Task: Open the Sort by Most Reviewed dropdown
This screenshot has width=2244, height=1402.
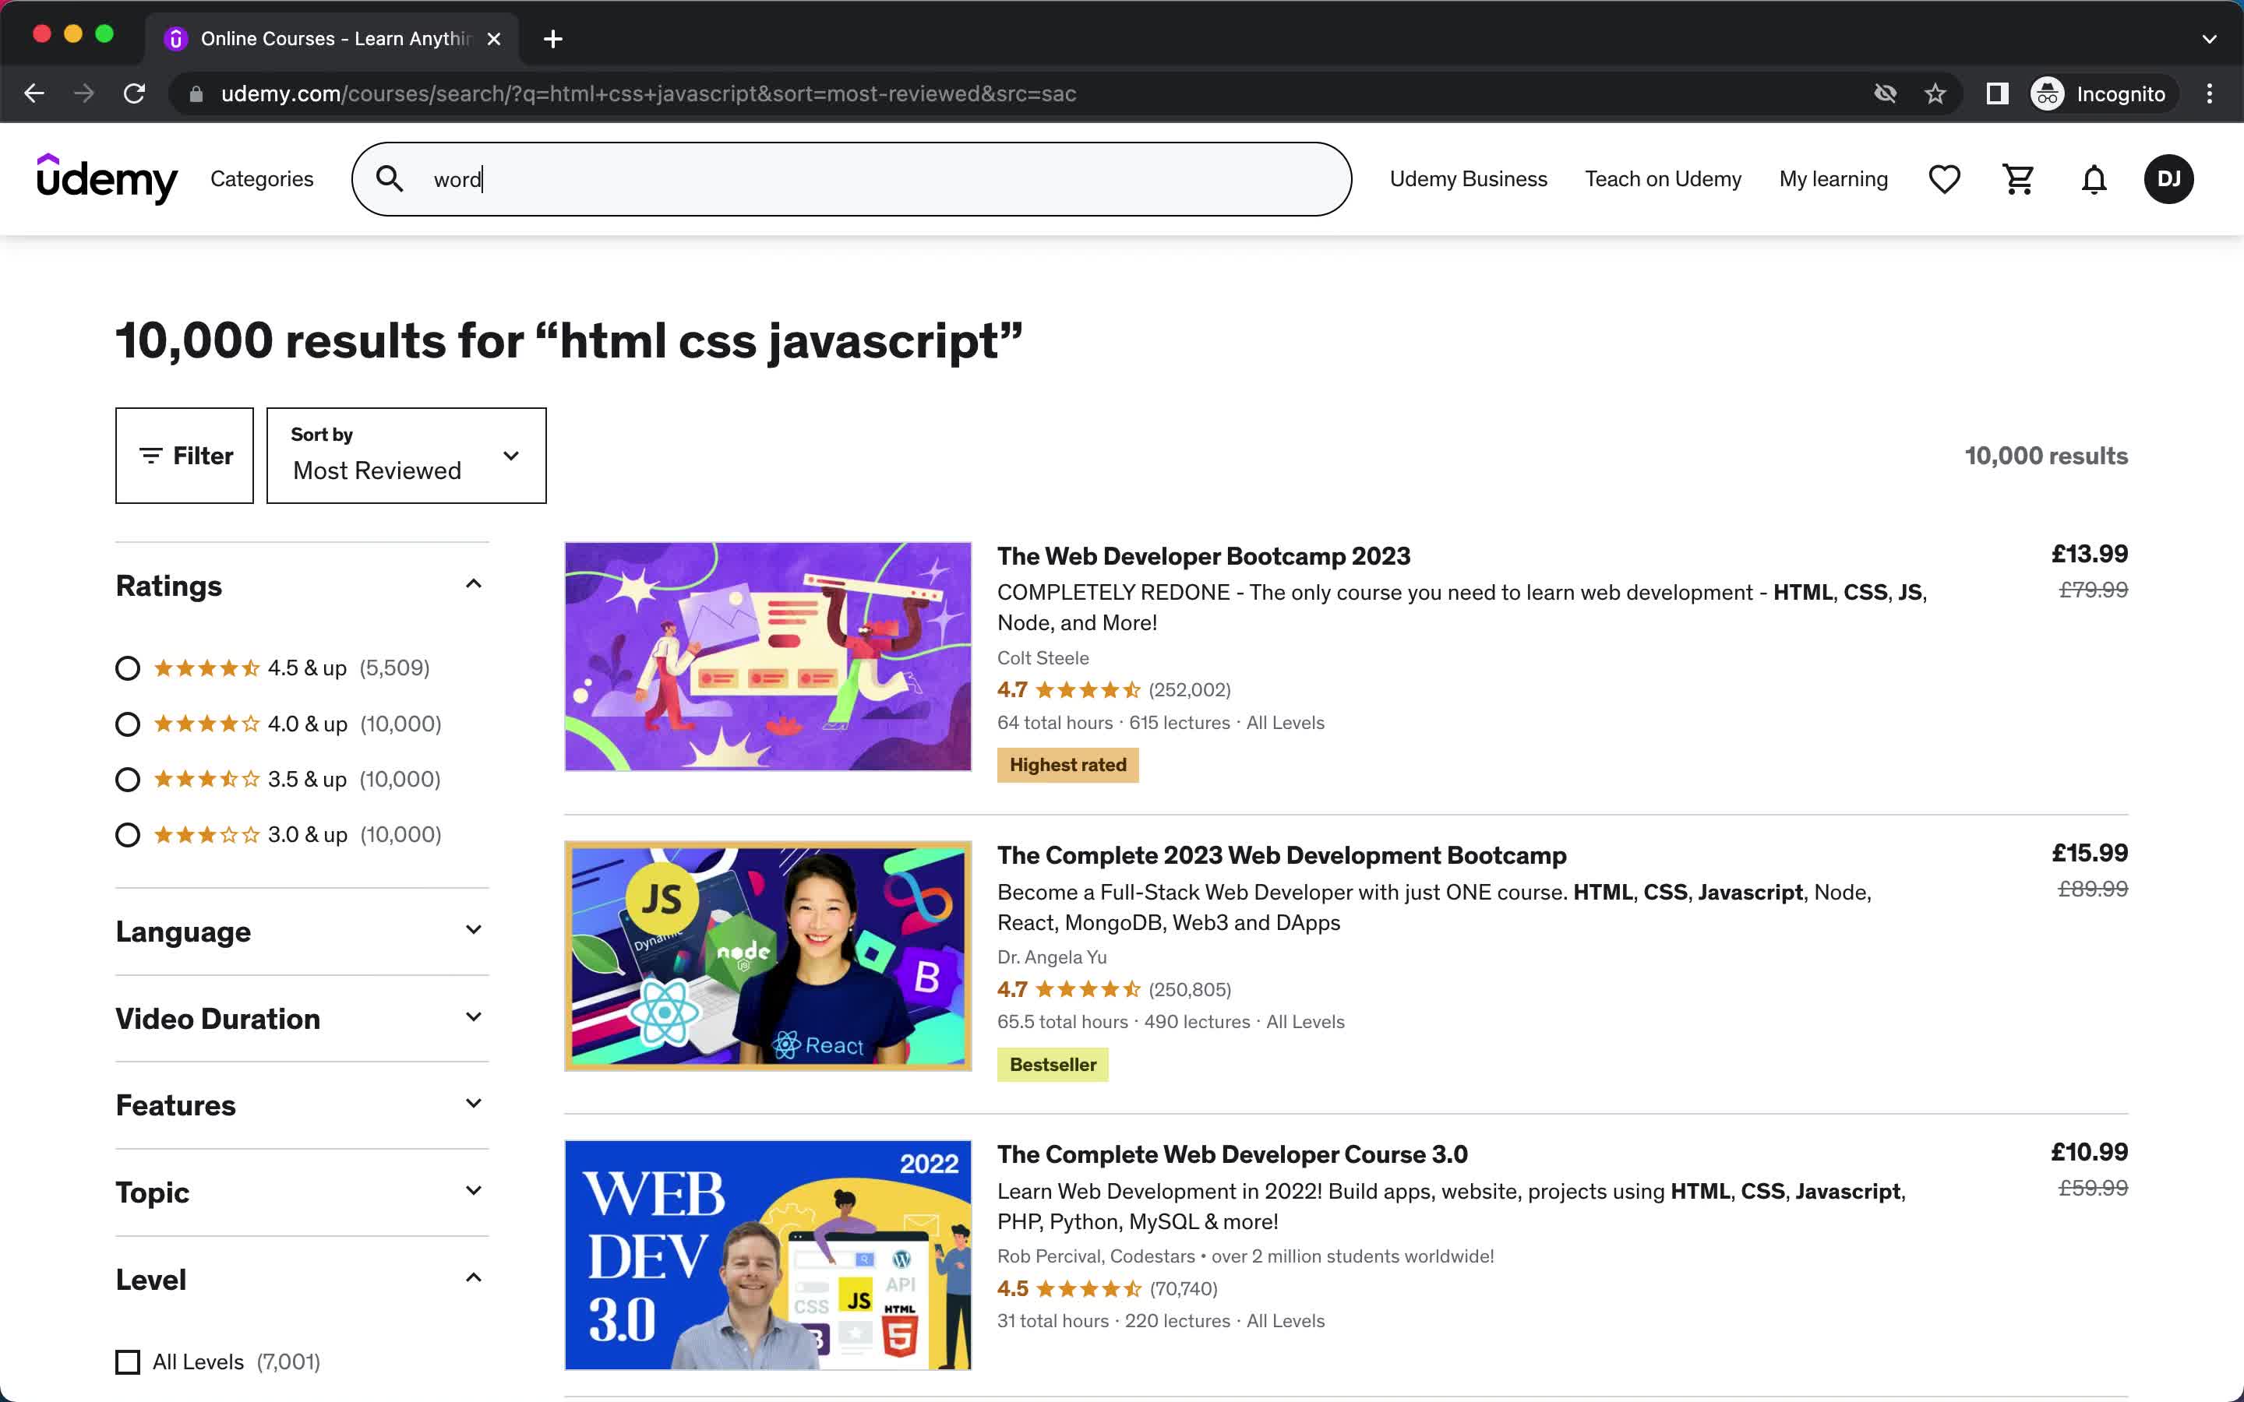Action: [x=405, y=456]
